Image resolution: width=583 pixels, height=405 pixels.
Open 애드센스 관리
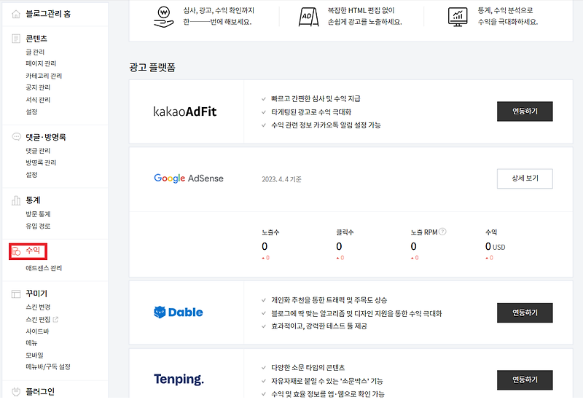[44, 268]
